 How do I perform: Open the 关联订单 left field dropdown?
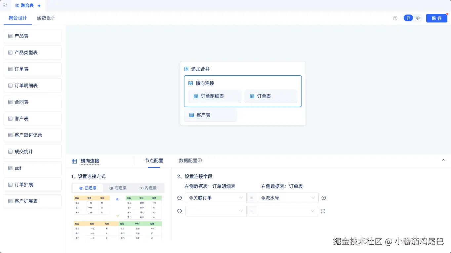tap(216, 198)
